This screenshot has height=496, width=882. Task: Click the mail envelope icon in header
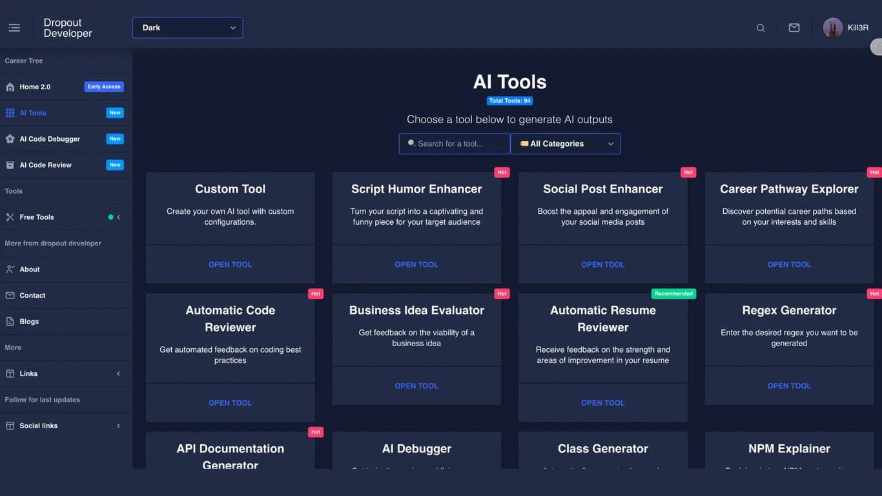pos(794,27)
